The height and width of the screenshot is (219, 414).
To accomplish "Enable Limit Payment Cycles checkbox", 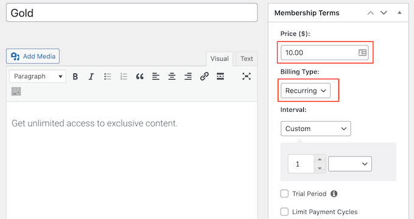I will pos(284,212).
